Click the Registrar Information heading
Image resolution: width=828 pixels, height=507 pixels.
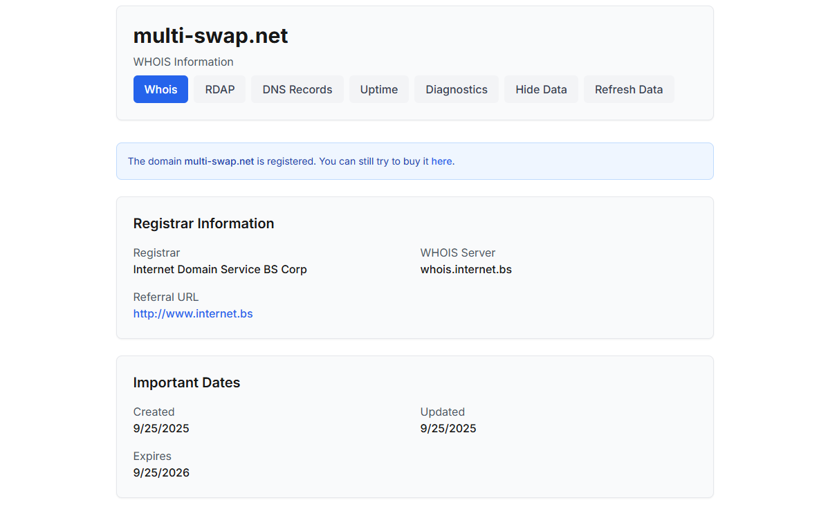click(203, 223)
